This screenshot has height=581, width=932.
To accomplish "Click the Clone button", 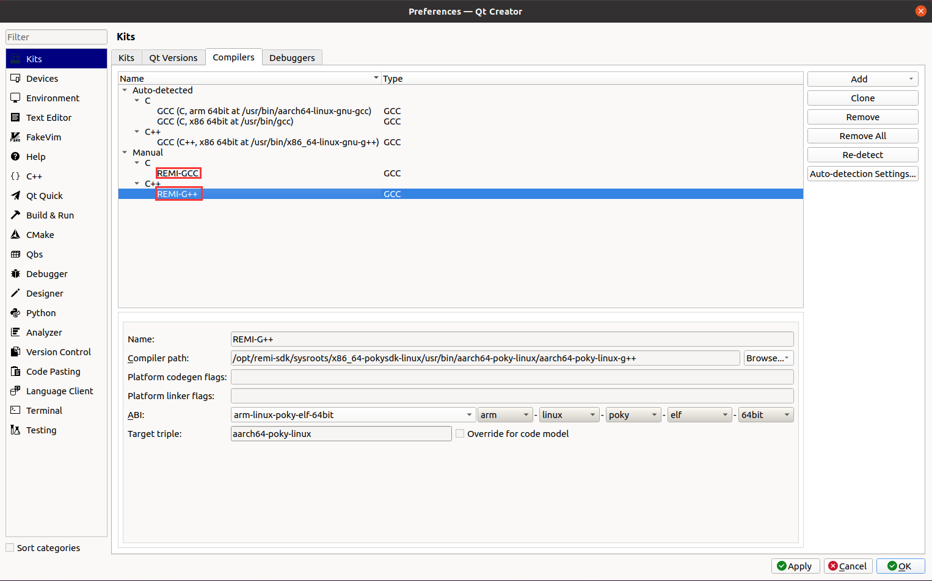I will 863,98.
